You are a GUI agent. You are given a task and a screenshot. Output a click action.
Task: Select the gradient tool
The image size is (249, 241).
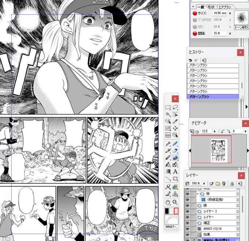coord(168,171)
